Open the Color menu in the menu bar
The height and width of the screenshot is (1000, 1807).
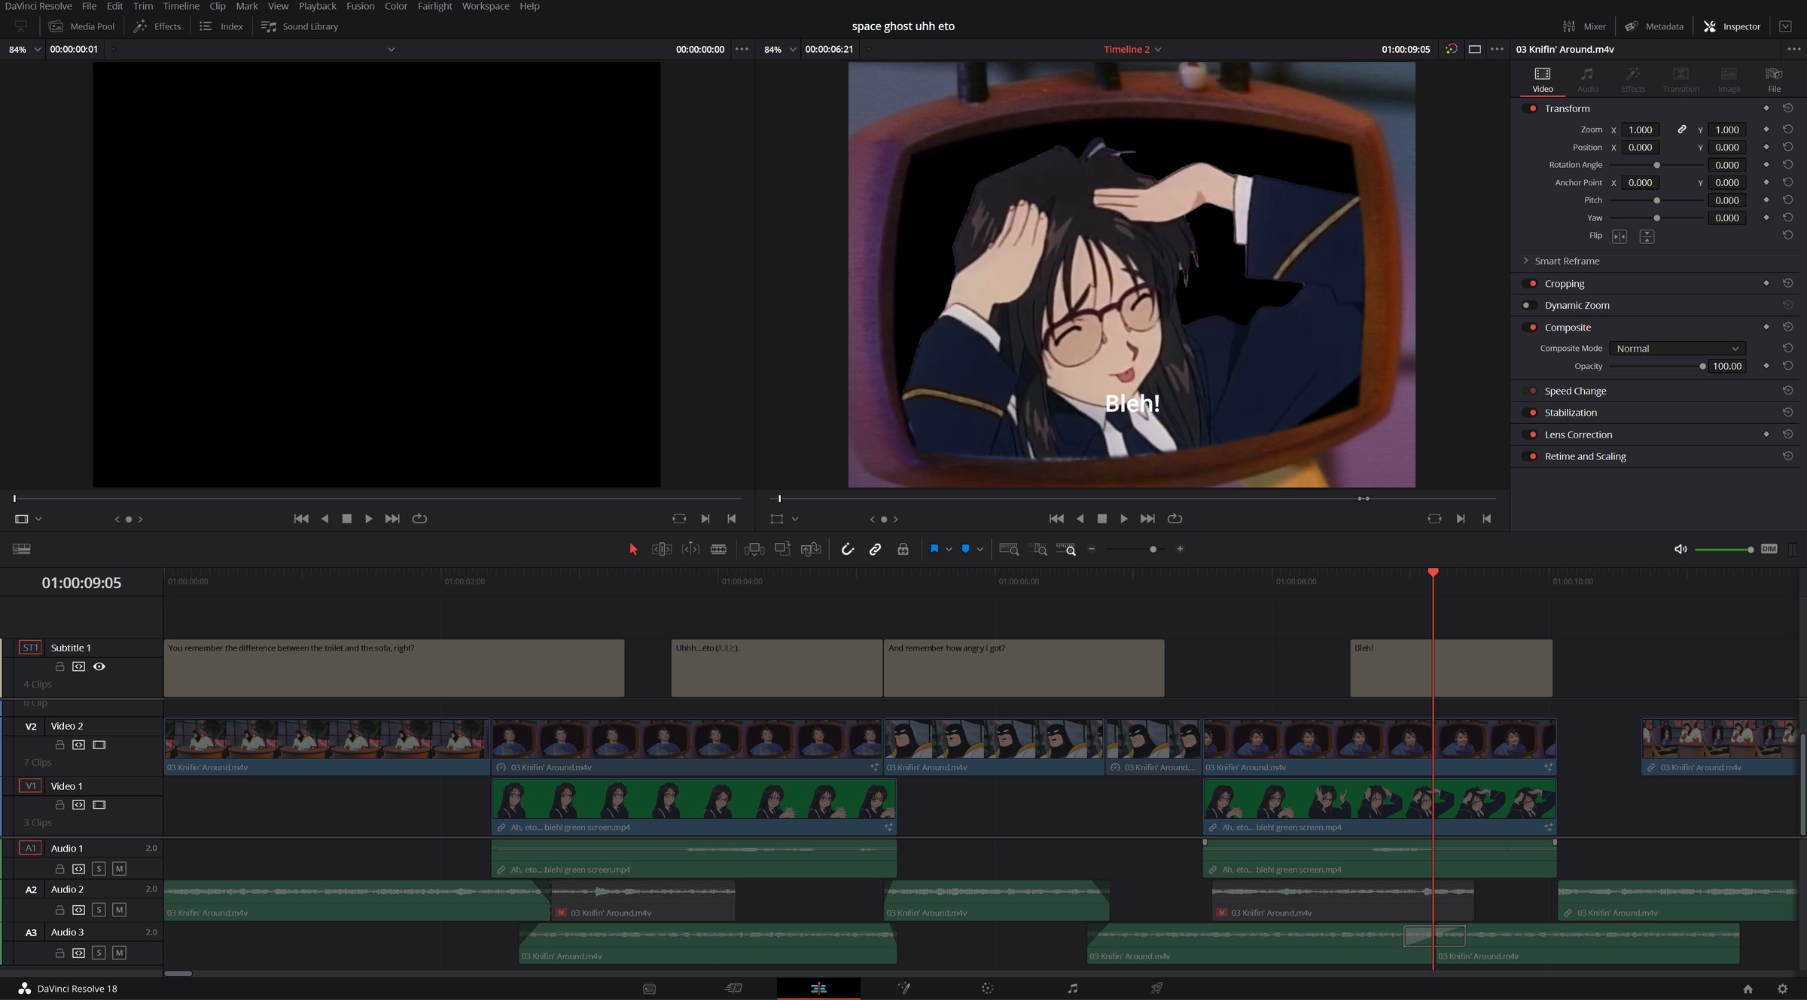point(395,6)
